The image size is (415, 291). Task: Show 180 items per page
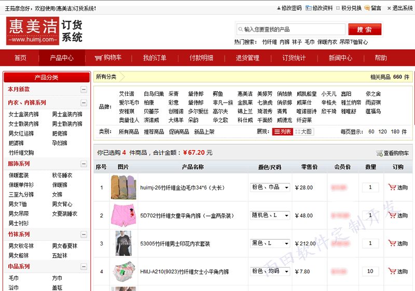395,132
